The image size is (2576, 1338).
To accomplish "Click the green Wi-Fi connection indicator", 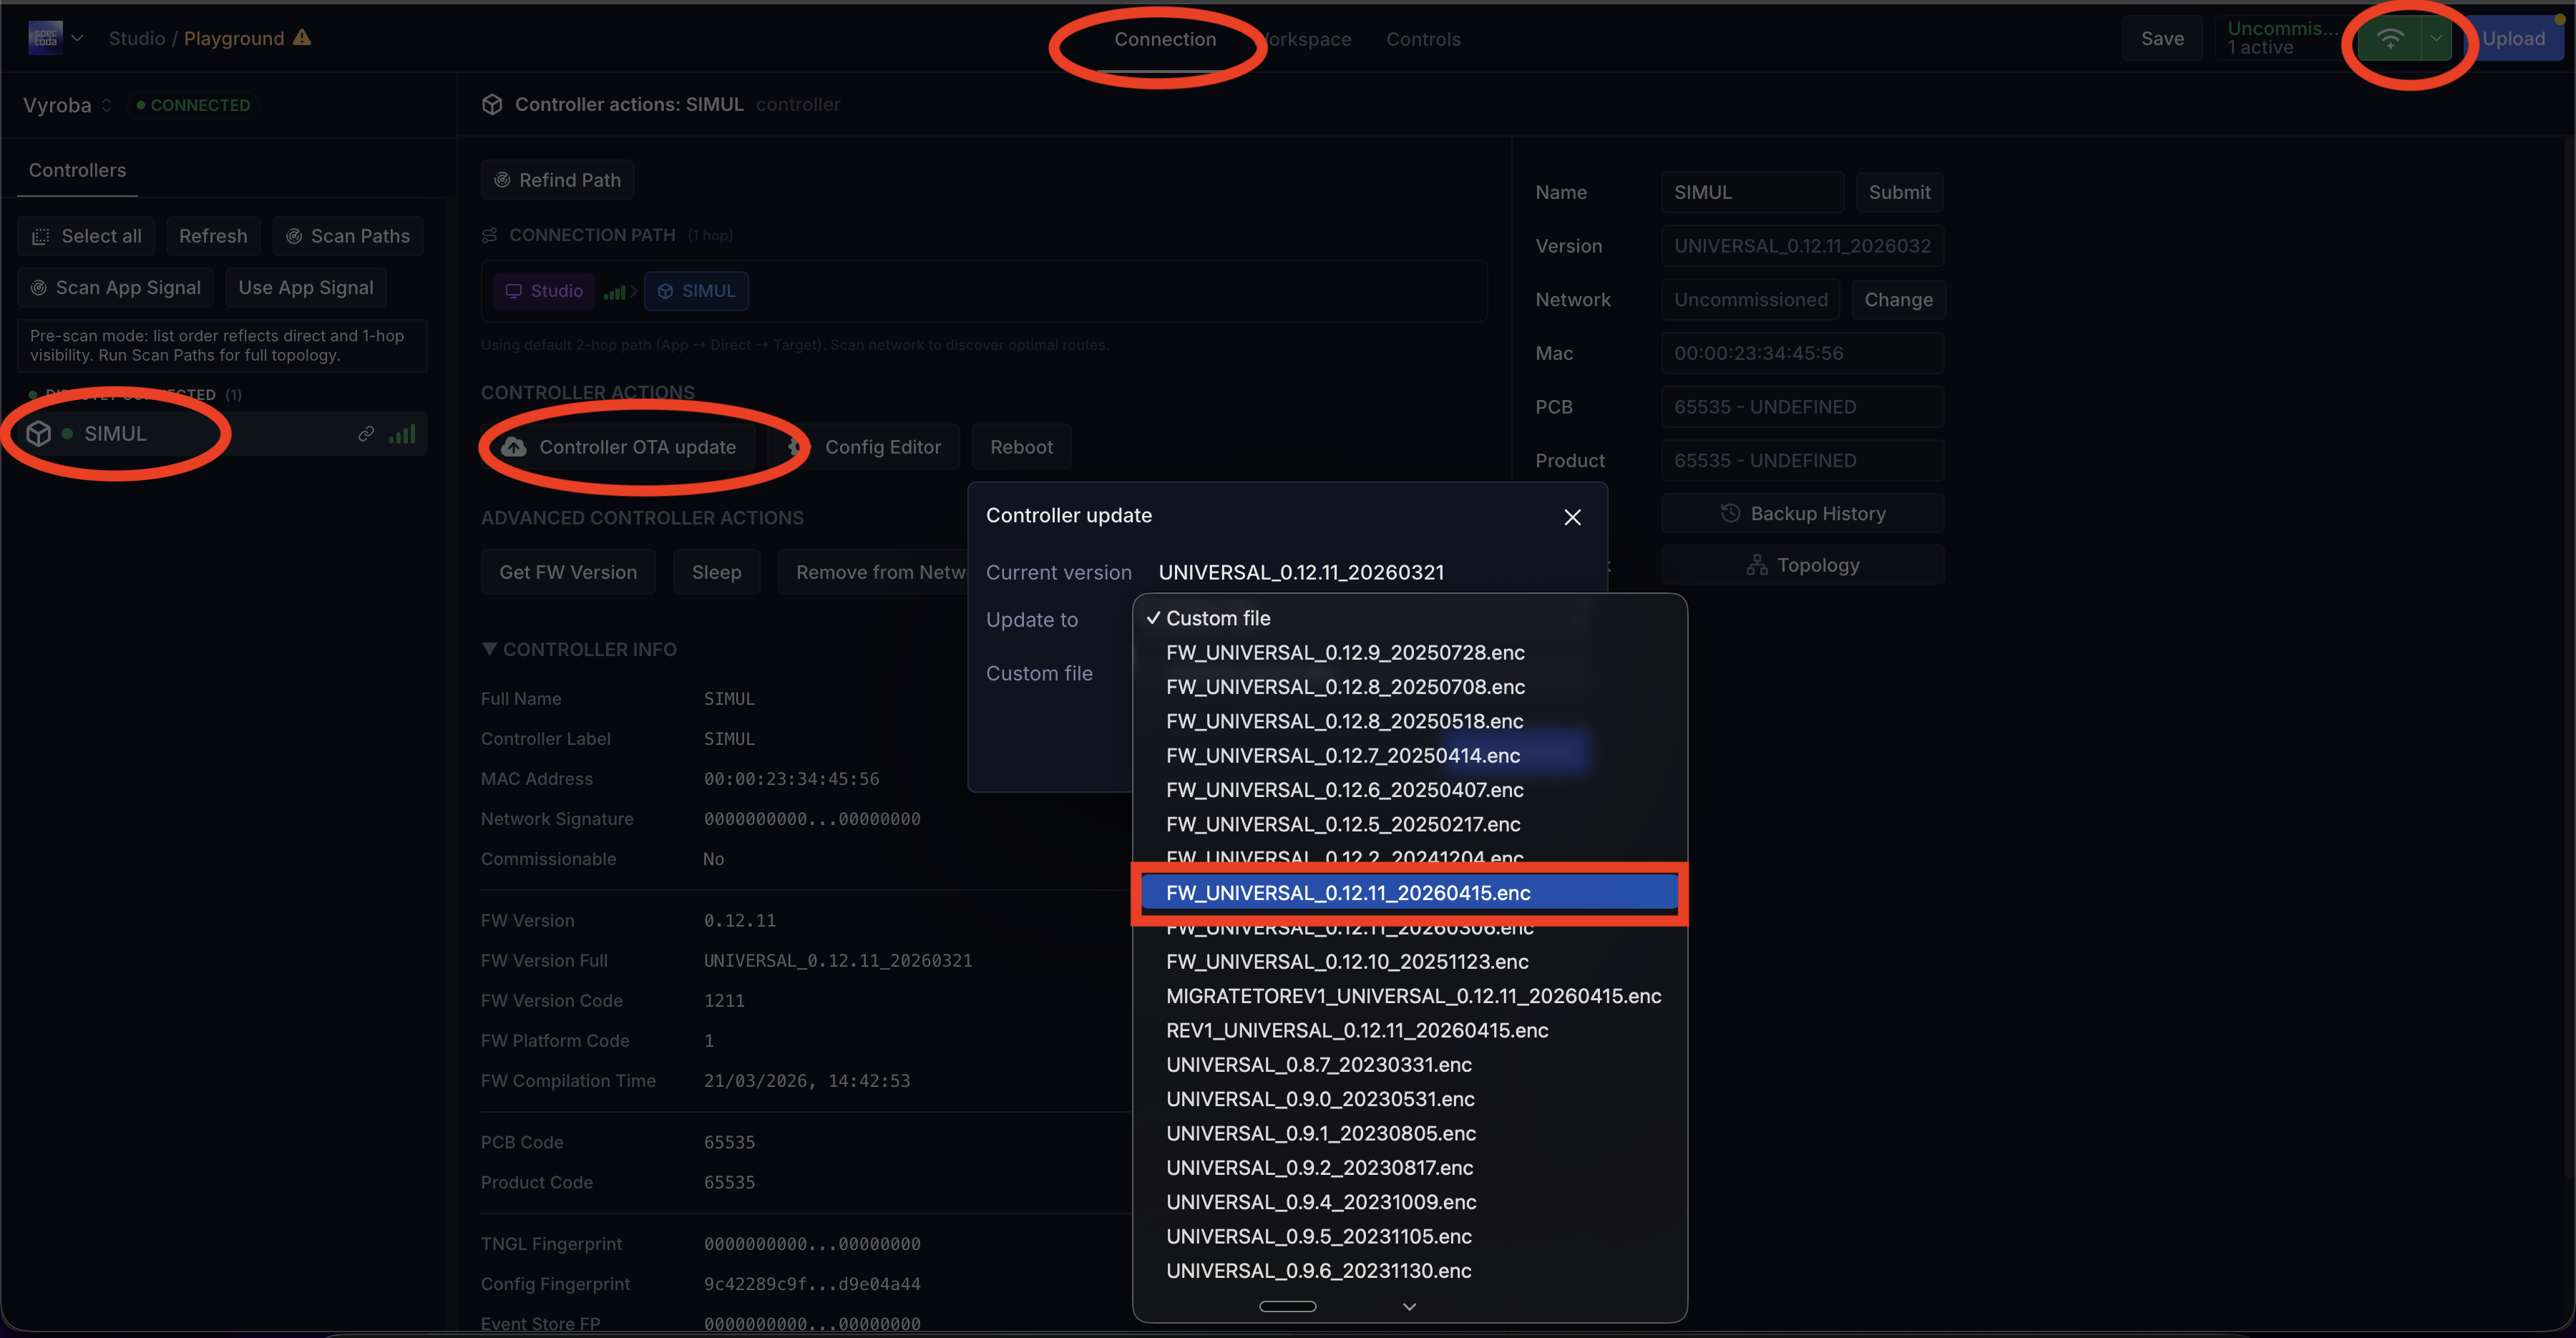I will 2391,38.
